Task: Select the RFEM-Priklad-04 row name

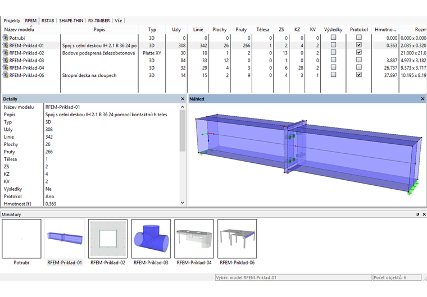Action: coord(26,67)
